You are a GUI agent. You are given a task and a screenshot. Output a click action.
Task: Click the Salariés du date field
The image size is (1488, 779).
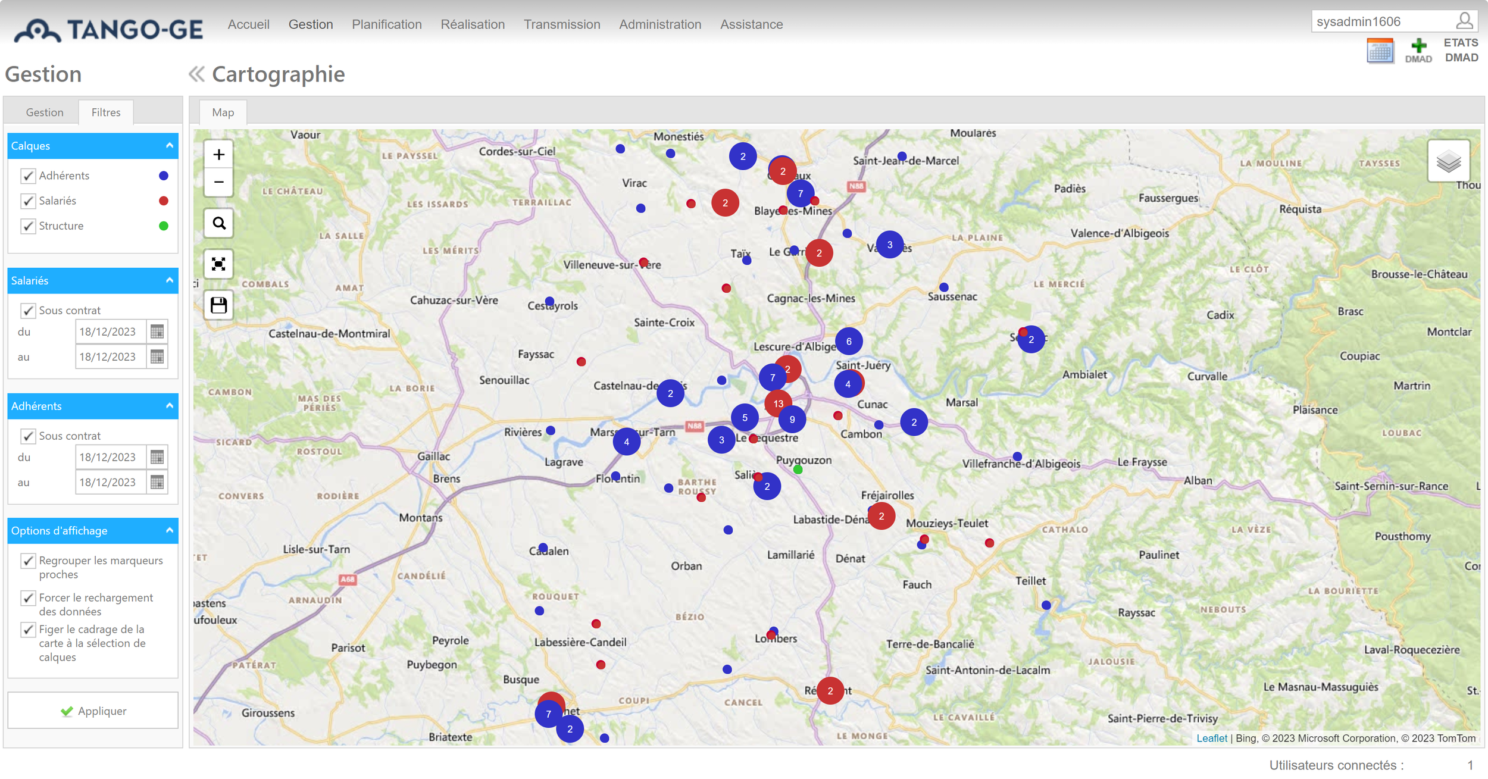111,331
